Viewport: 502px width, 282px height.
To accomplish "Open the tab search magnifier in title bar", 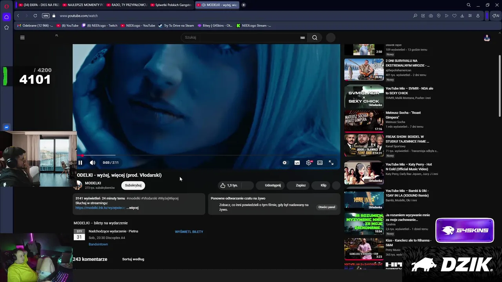I will click(x=469, y=5).
